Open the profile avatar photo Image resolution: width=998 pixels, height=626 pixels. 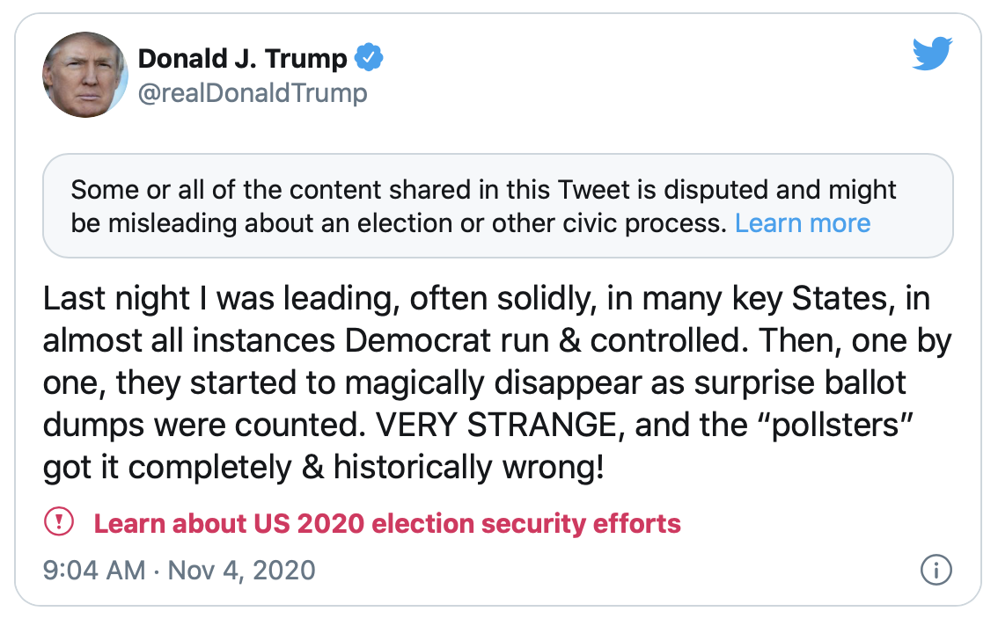click(85, 76)
